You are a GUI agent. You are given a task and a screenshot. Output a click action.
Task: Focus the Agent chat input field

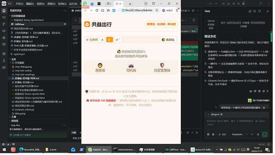pos(237,123)
